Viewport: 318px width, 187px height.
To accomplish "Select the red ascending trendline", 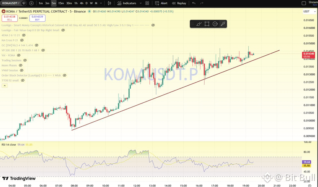I will pos(175,90).
